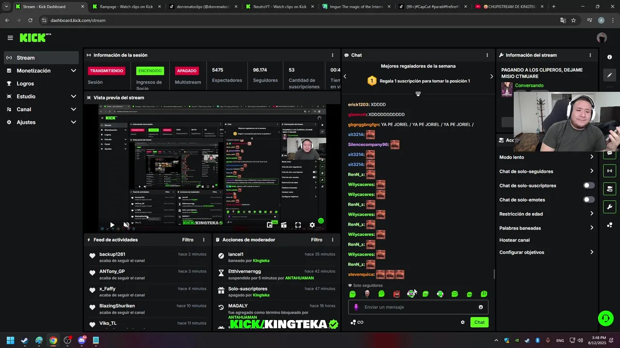620x348 pixels.
Task: Open Modo lento options
Action: coord(546,157)
